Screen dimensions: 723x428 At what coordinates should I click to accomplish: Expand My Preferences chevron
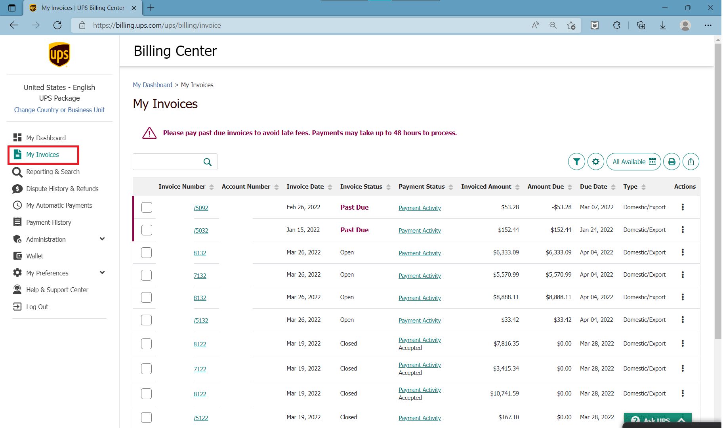(102, 273)
